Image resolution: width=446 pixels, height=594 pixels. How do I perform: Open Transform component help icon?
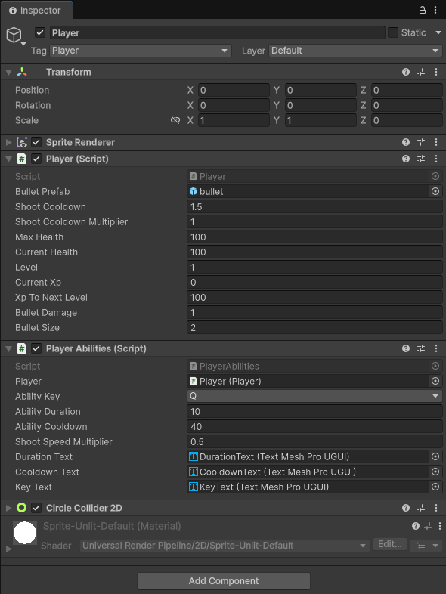click(406, 72)
